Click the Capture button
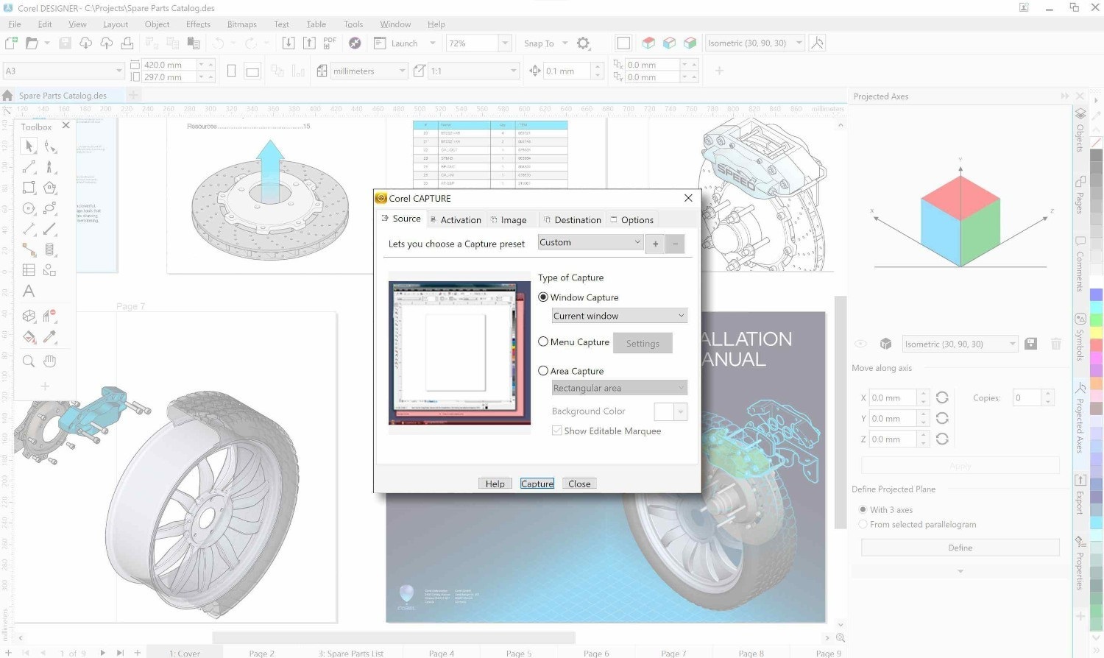 click(x=537, y=484)
